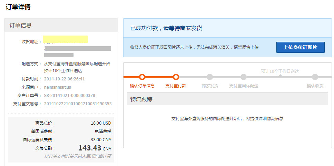This screenshot has height=166, width=334.
Task: Click the yellow highlighted recipient name field
Action: [65, 39]
